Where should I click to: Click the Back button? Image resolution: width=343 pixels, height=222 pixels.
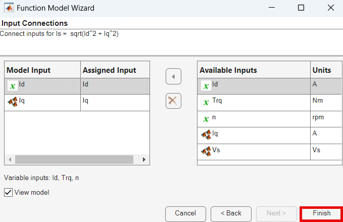point(231,214)
